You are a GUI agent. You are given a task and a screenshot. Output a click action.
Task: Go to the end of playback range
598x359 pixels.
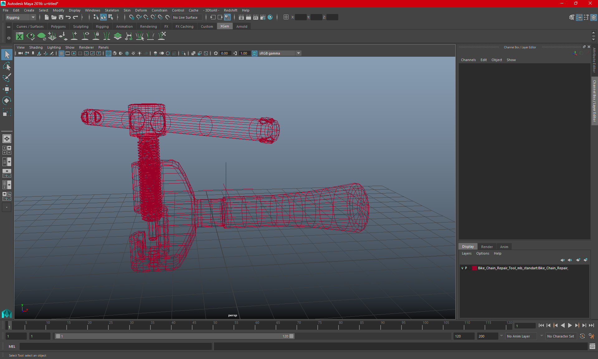[591, 325]
